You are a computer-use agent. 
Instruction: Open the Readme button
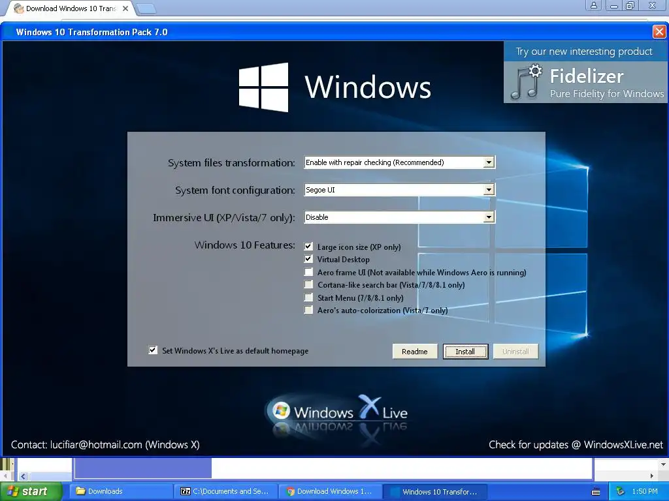[415, 352]
